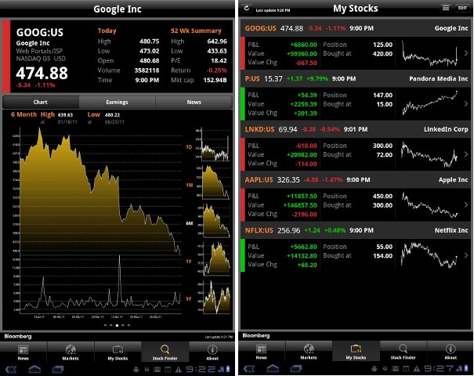Tap mail notification icon near the 9:27 clock
Image resolution: width=474 pixels, height=376 pixels.
coord(396,369)
